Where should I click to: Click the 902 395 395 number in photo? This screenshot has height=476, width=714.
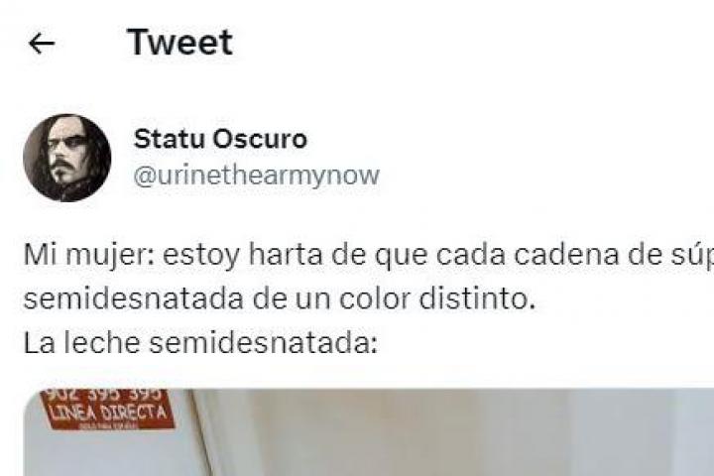click(x=101, y=395)
